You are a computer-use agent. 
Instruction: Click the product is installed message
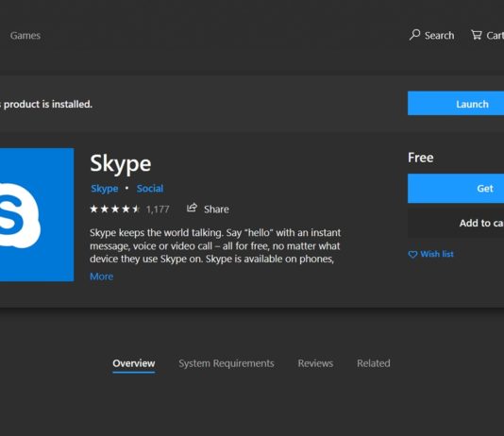click(x=46, y=104)
